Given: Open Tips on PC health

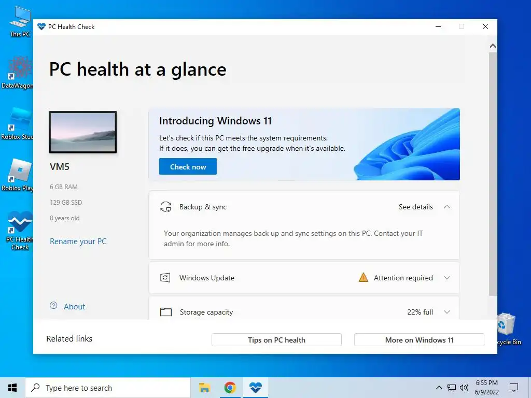Looking at the screenshot, I should point(276,340).
